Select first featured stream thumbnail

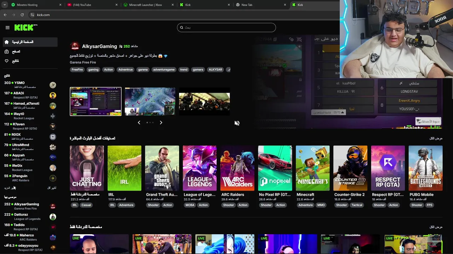coord(96,102)
